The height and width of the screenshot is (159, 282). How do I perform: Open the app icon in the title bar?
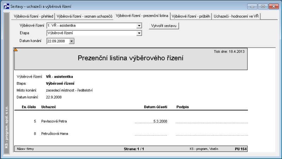tap(6, 6)
